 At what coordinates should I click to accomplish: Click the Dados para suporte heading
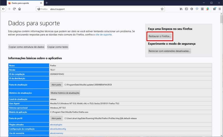(34, 23)
